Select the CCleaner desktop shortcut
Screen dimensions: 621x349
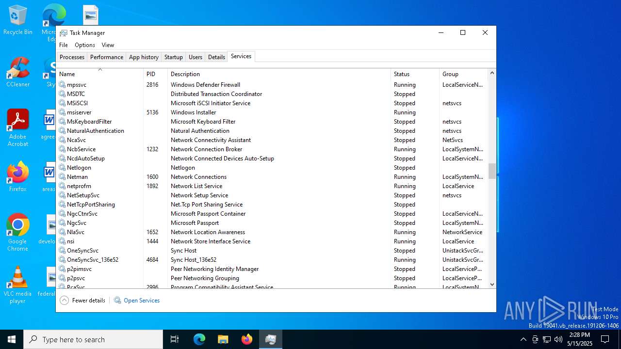(18, 73)
